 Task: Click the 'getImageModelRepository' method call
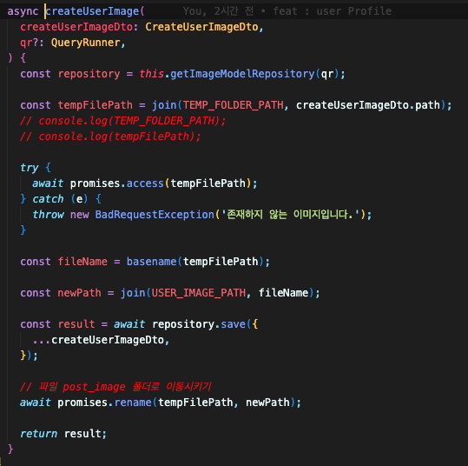pyautogui.click(x=242, y=74)
